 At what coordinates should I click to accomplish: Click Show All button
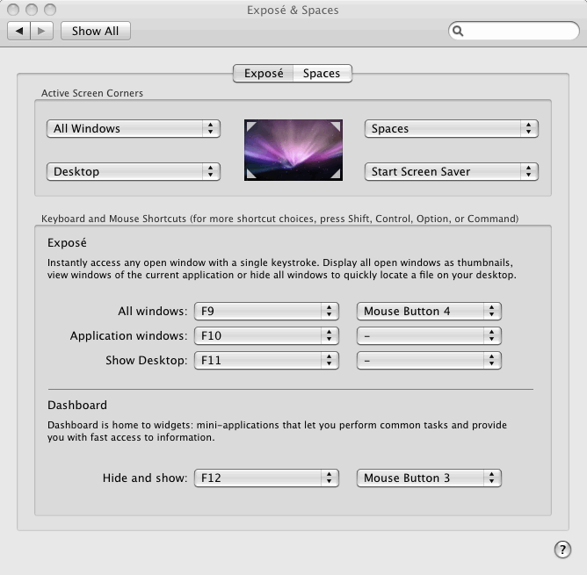coord(95,31)
